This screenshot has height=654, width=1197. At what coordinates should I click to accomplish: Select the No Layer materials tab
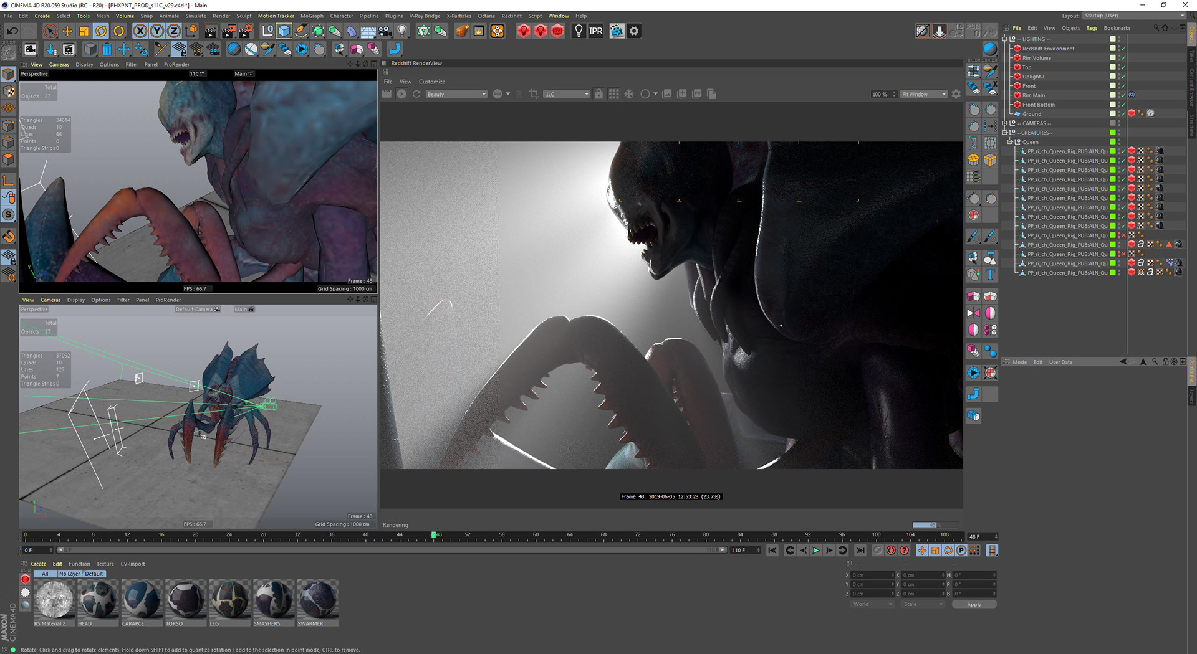click(x=70, y=574)
